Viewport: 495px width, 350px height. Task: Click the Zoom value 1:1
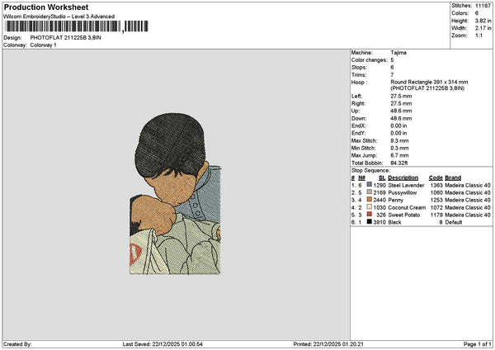pos(478,35)
